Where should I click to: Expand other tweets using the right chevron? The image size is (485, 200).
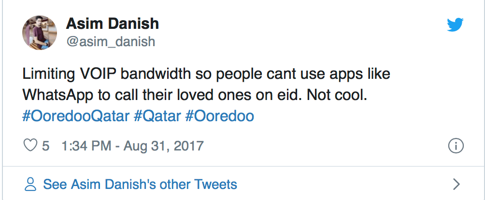456,184
